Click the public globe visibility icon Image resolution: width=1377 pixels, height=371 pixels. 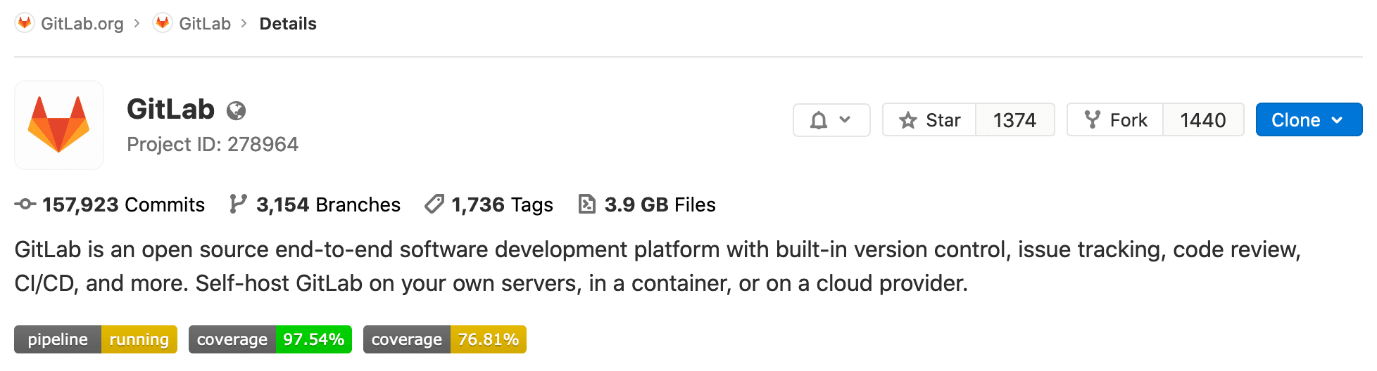point(236,110)
